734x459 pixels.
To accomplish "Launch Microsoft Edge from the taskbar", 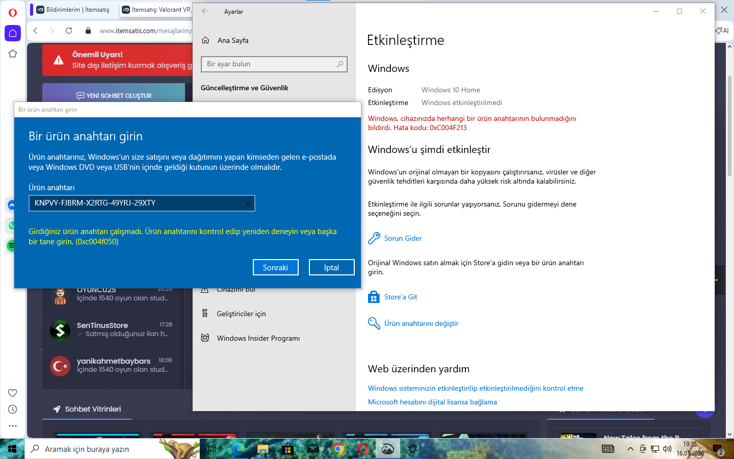I will (238, 449).
